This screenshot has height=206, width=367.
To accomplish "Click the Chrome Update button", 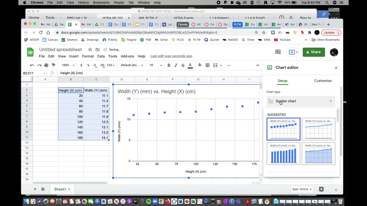I will tap(331, 33).
